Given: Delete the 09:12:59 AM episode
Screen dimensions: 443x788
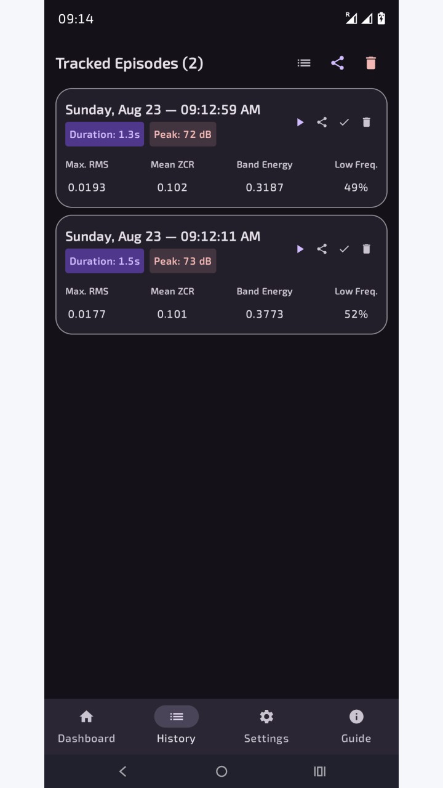Looking at the screenshot, I should [366, 123].
